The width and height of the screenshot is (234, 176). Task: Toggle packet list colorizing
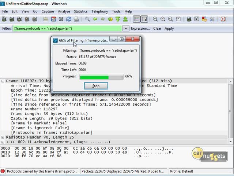click(x=136, y=19)
